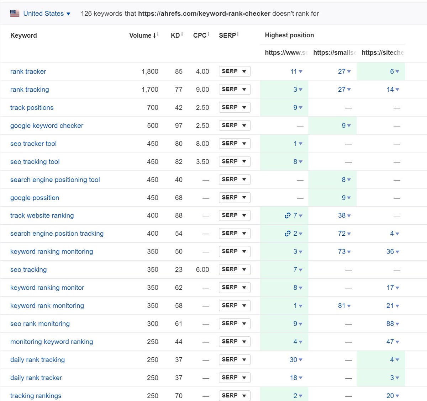Open the SERP dropdown for rank tracker
The height and width of the screenshot is (401, 427).
point(234,71)
